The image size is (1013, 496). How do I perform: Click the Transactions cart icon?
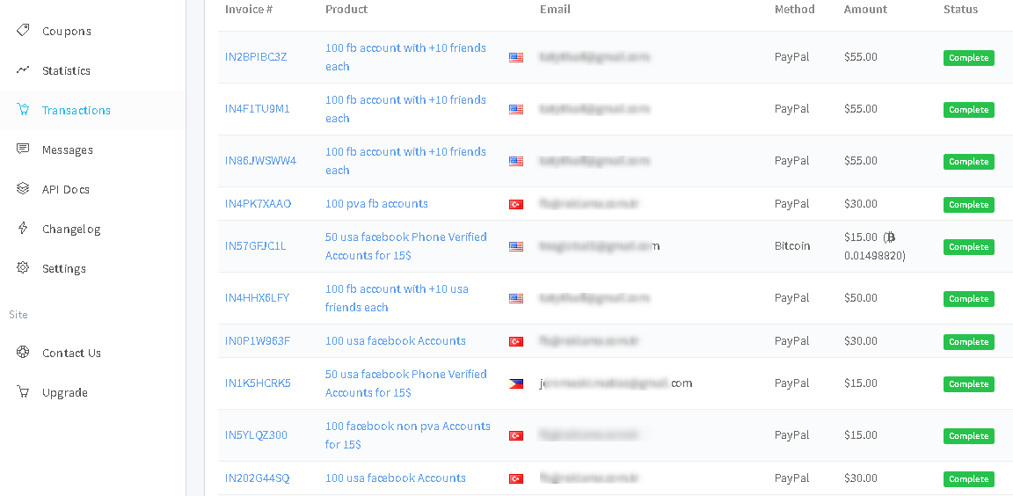pyautogui.click(x=23, y=110)
